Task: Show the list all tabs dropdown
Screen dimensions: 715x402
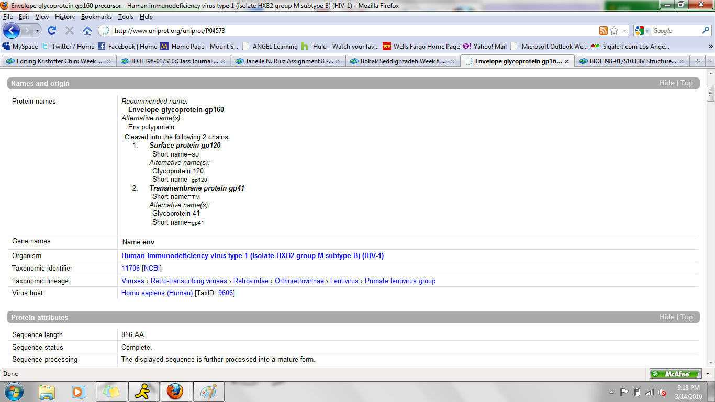Action: [x=710, y=61]
